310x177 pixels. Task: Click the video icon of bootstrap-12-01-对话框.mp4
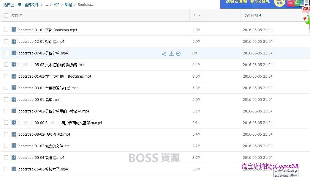point(14,41)
